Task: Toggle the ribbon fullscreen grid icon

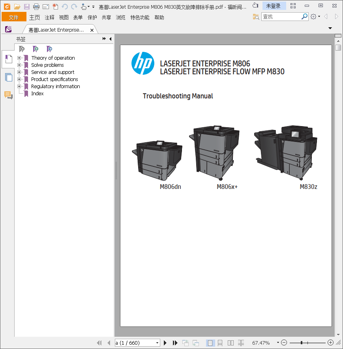Action: pyautogui.click(x=293, y=6)
